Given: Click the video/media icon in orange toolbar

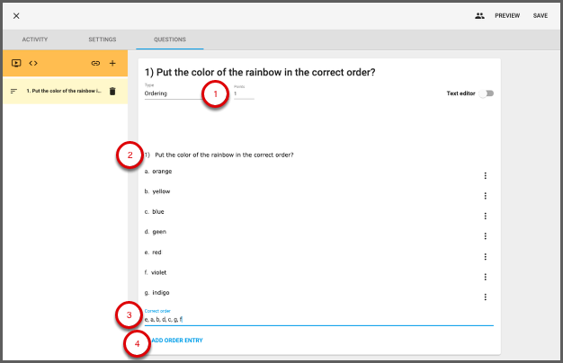Looking at the screenshot, I should [x=16, y=63].
